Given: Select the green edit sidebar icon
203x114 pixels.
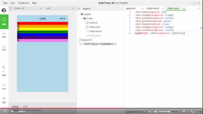Looking at the screenshot, I should tap(4, 22).
